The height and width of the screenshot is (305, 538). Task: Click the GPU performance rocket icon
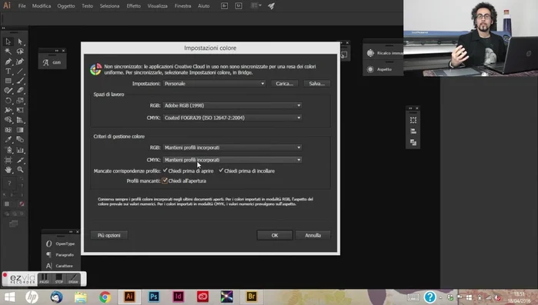coord(271,6)
